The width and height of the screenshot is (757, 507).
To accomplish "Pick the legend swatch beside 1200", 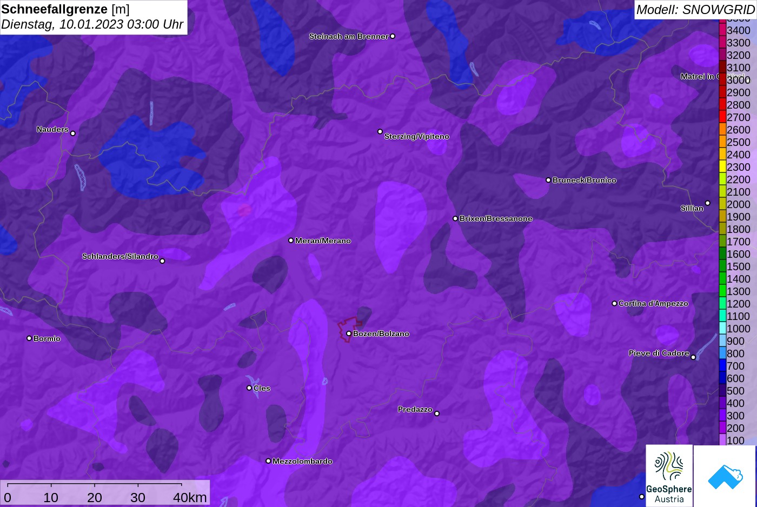I will click(x=722, y=304).
